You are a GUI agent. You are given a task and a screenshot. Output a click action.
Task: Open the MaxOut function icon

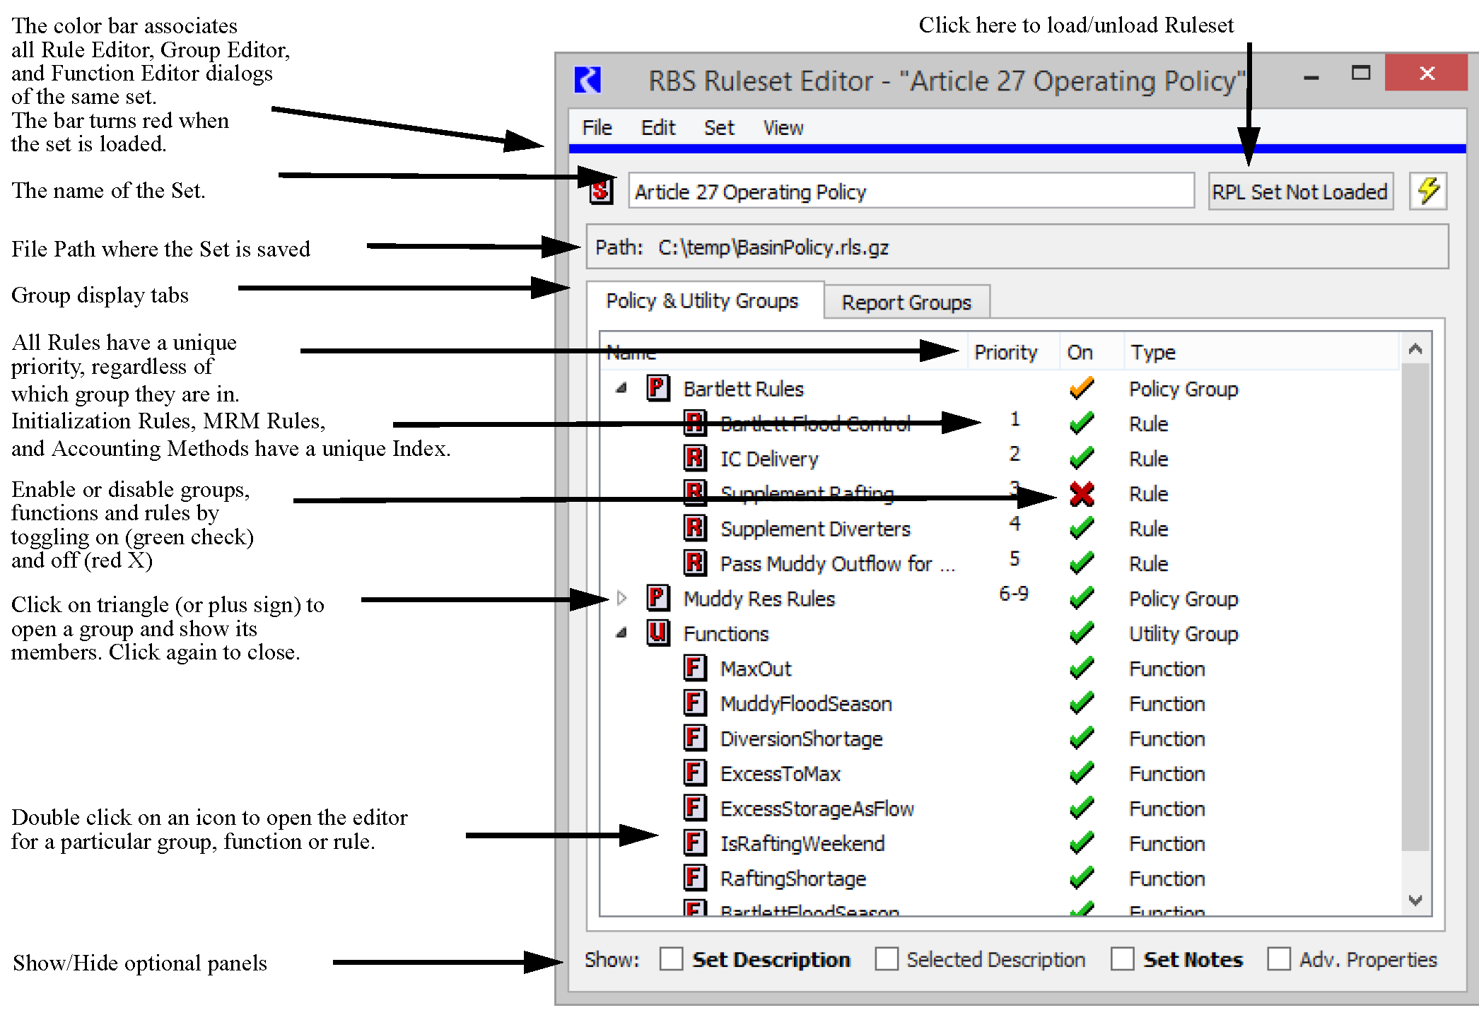(x=695, y=668)
